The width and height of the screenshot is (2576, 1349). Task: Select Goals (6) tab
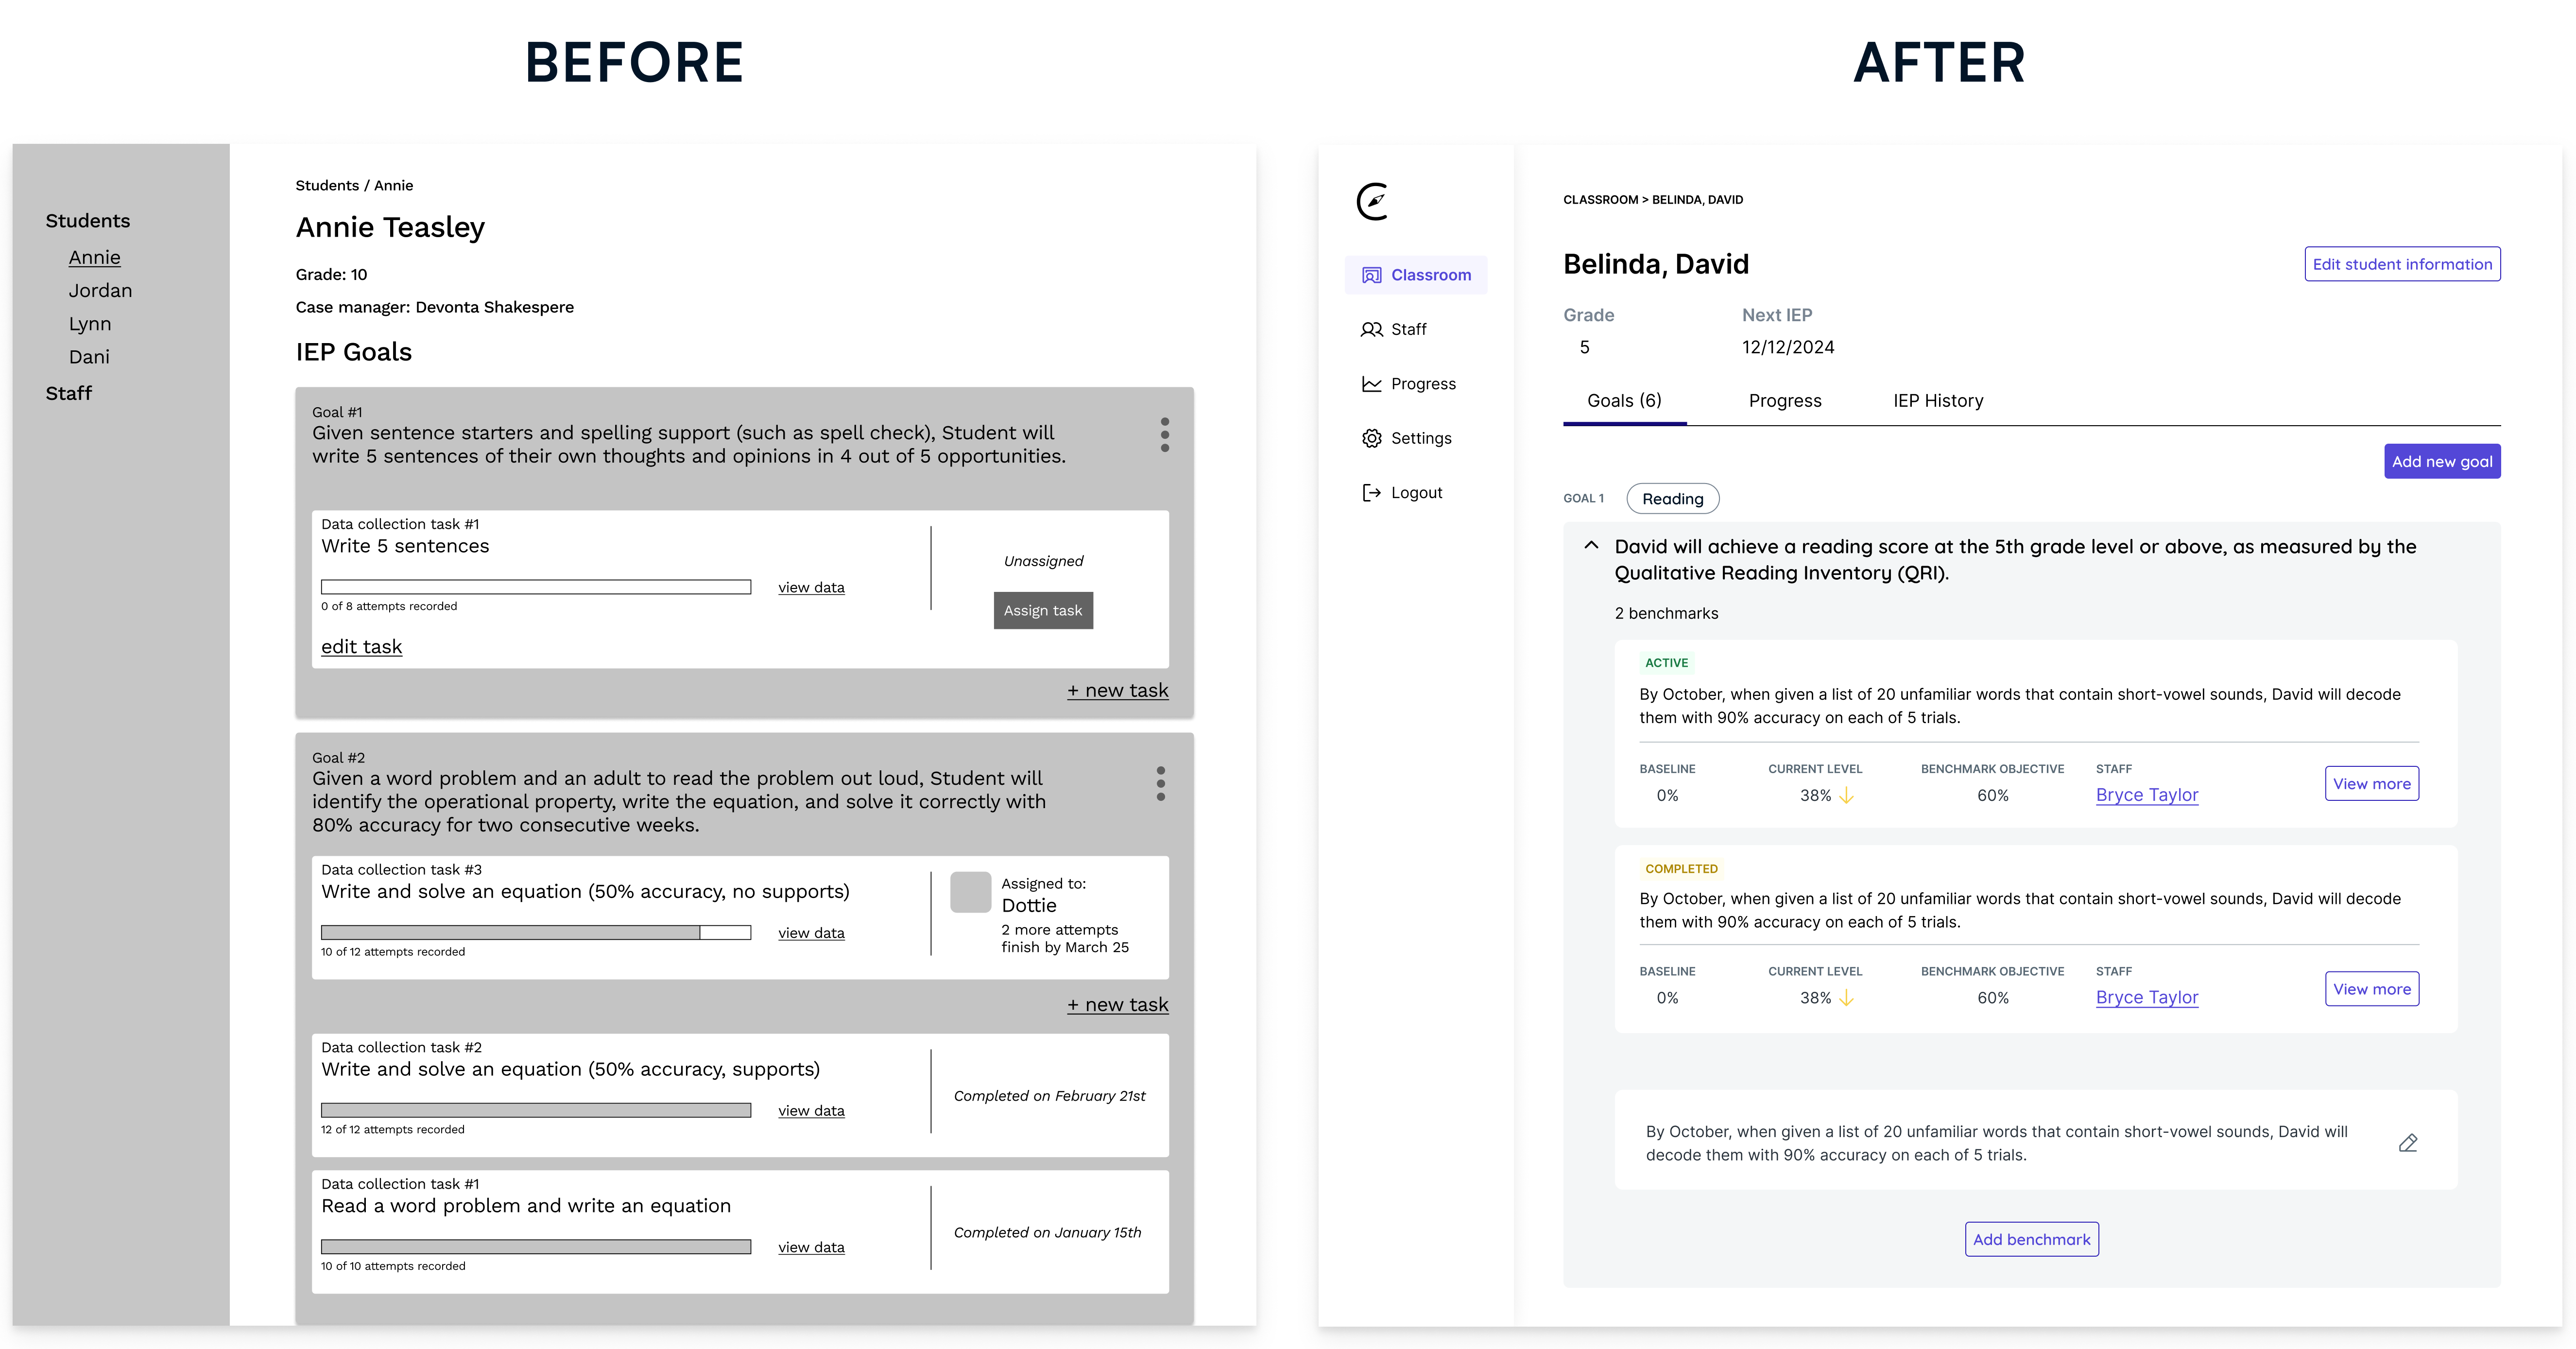point(1624,401)
